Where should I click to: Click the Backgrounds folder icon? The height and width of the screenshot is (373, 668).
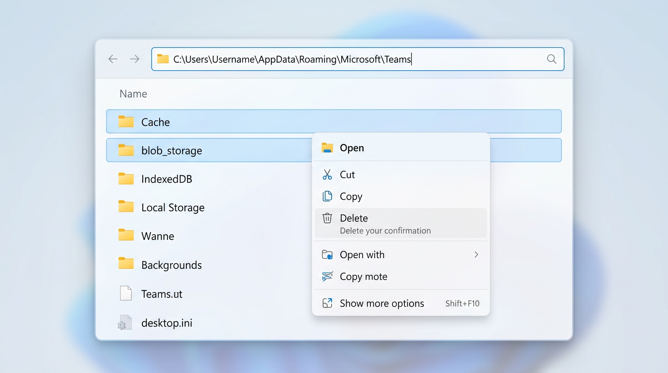point(126,264)
